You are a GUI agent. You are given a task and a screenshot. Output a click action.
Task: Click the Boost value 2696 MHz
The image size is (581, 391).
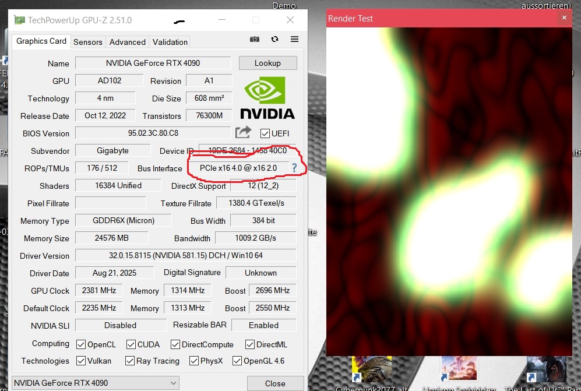[272, 290]
